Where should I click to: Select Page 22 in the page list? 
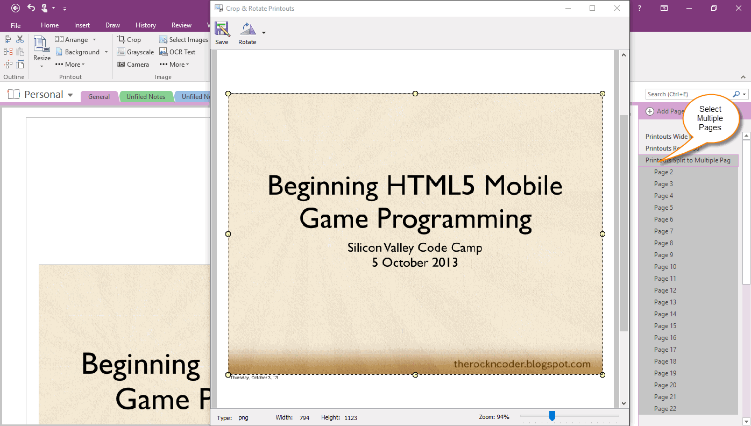point(665,409)
